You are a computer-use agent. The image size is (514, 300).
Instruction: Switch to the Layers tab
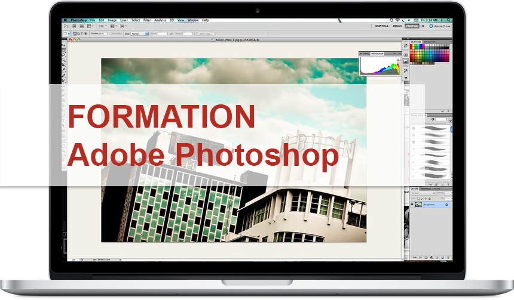(414, 189)
